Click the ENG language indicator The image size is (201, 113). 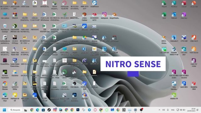coord(173,110)
